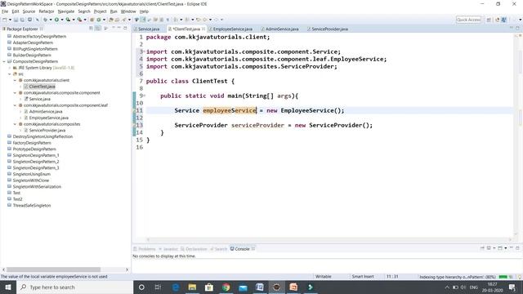
Task: Expand the JRE System Library node
Action: (x=10, y=68)
